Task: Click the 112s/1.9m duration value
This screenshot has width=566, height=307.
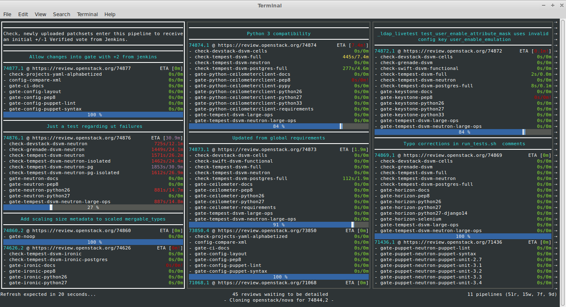Action: [x=356, y=178]
